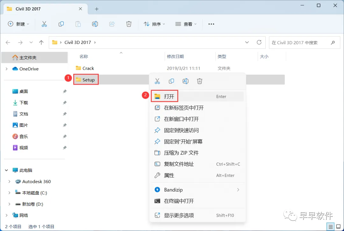Viewport: 344px width, 231px height.
Task: Select 在终端中打开
Action: pyautogui.click(x=197, y=201)
